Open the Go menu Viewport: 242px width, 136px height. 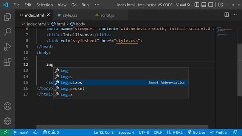click(74, 5)
